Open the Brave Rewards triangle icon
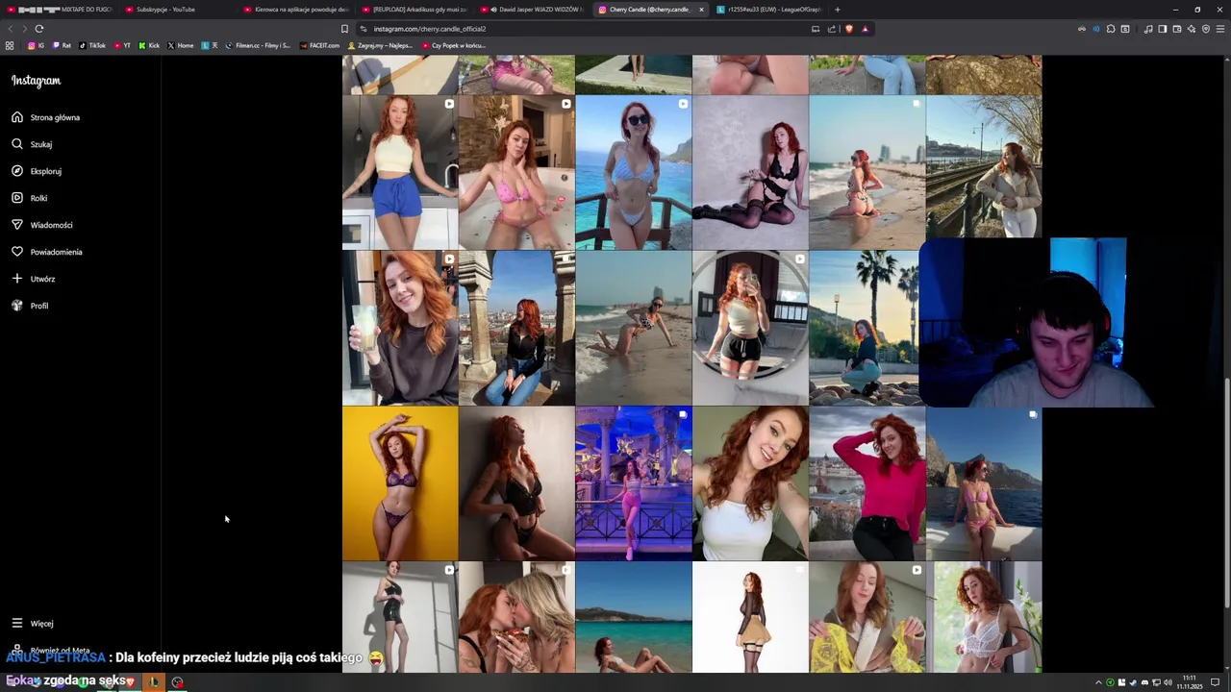 click(865, 29)
